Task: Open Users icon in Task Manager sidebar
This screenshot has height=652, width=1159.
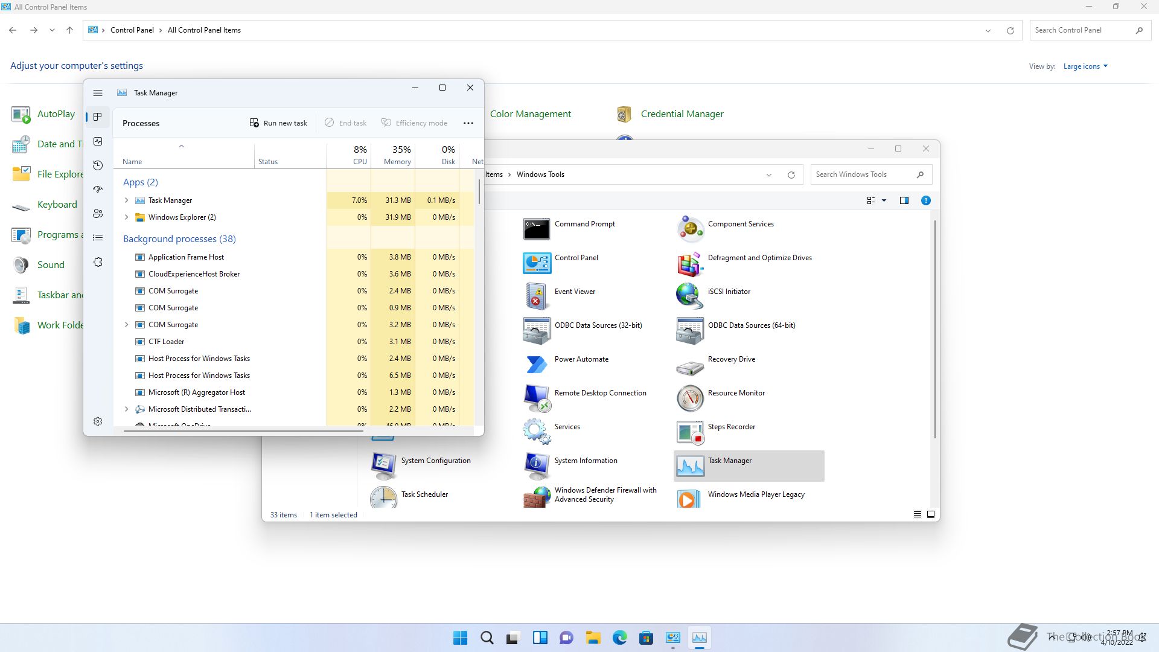Action: coord(98,214)
